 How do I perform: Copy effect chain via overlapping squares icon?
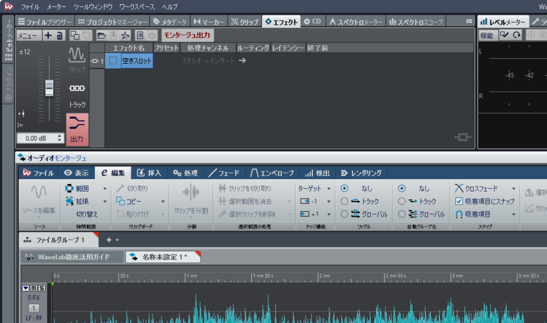point(75,35)
